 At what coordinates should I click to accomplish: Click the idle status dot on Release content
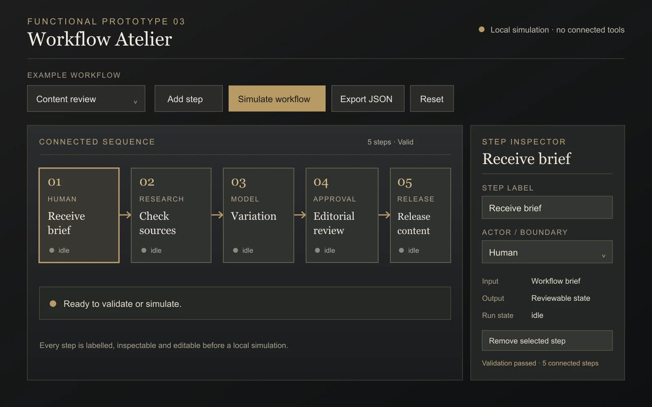(401, 250)
